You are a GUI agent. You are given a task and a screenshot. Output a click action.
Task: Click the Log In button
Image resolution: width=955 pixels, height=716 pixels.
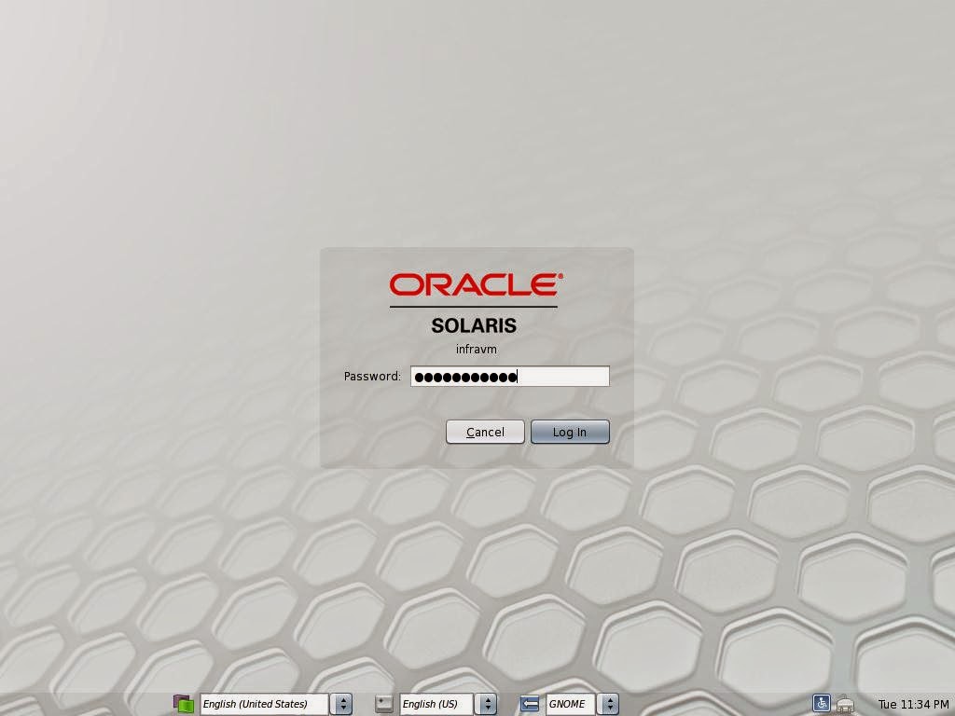point(570,432)
